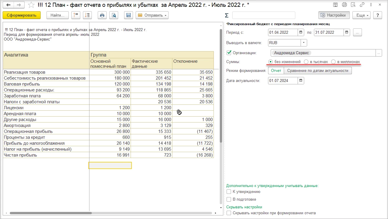Open calendar for period start date

click(301, 32)
